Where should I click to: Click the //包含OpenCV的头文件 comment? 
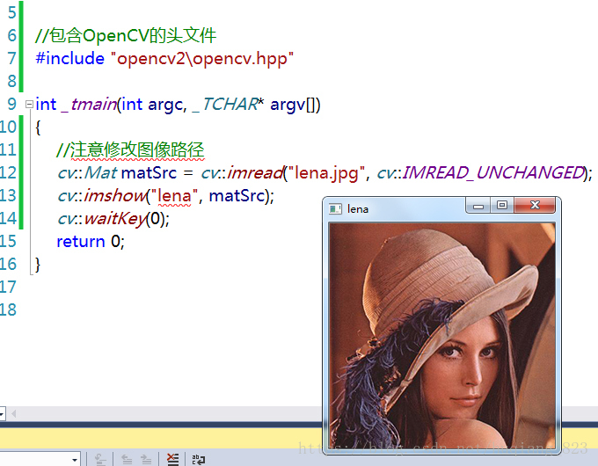tap(126, 35)
